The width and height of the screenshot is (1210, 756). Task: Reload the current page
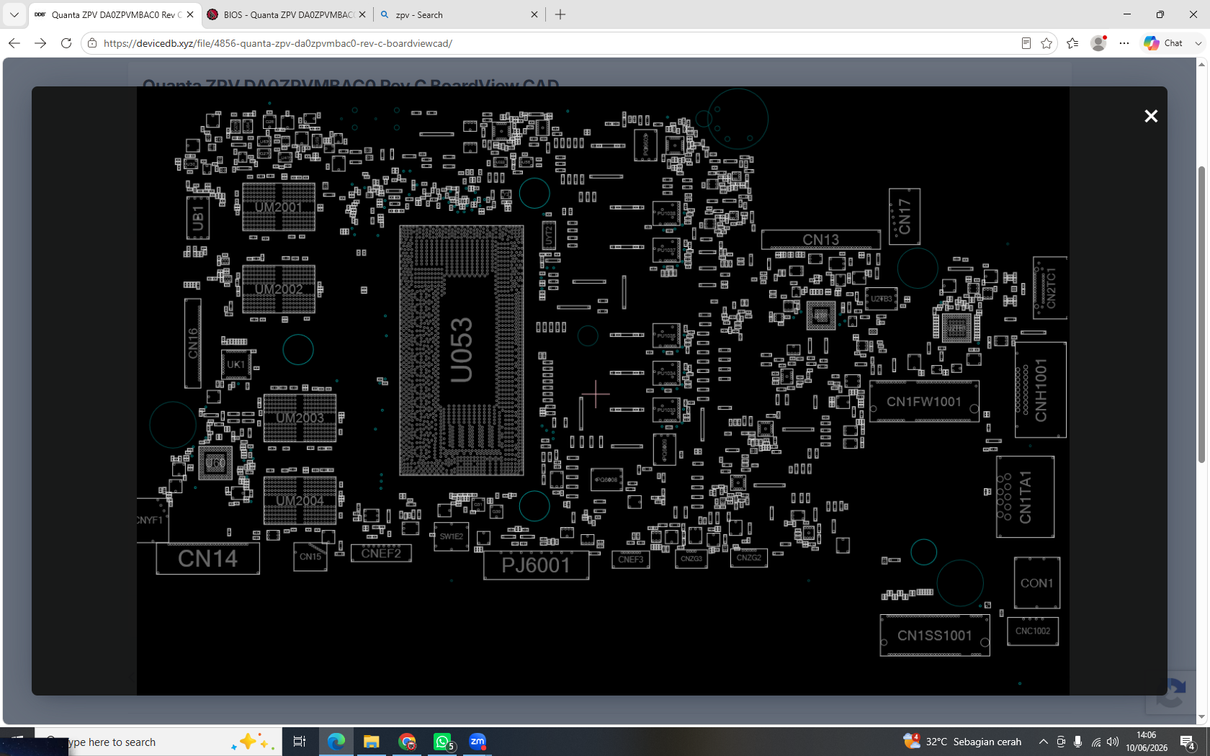tap(66, 43)
